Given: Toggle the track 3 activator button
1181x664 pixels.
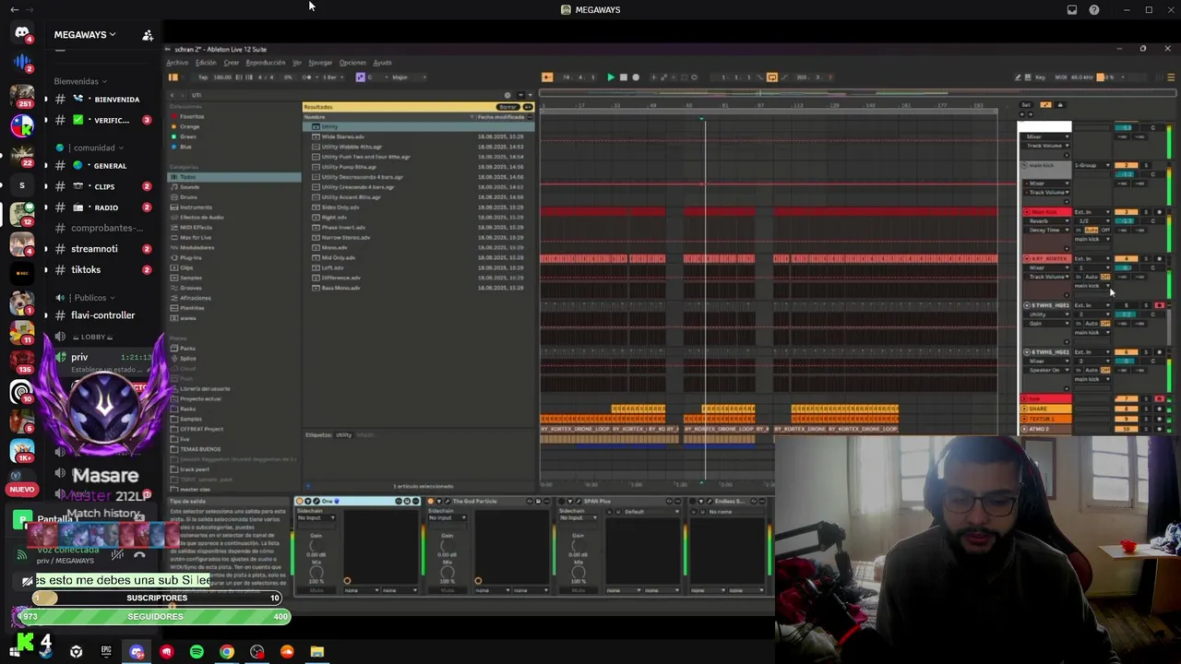Looking at the screenshot, I should (1127, 212).
